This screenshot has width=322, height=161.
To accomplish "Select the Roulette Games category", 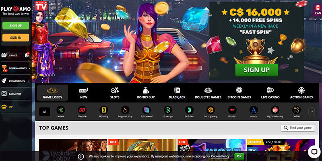I will (x=208, y=93).
